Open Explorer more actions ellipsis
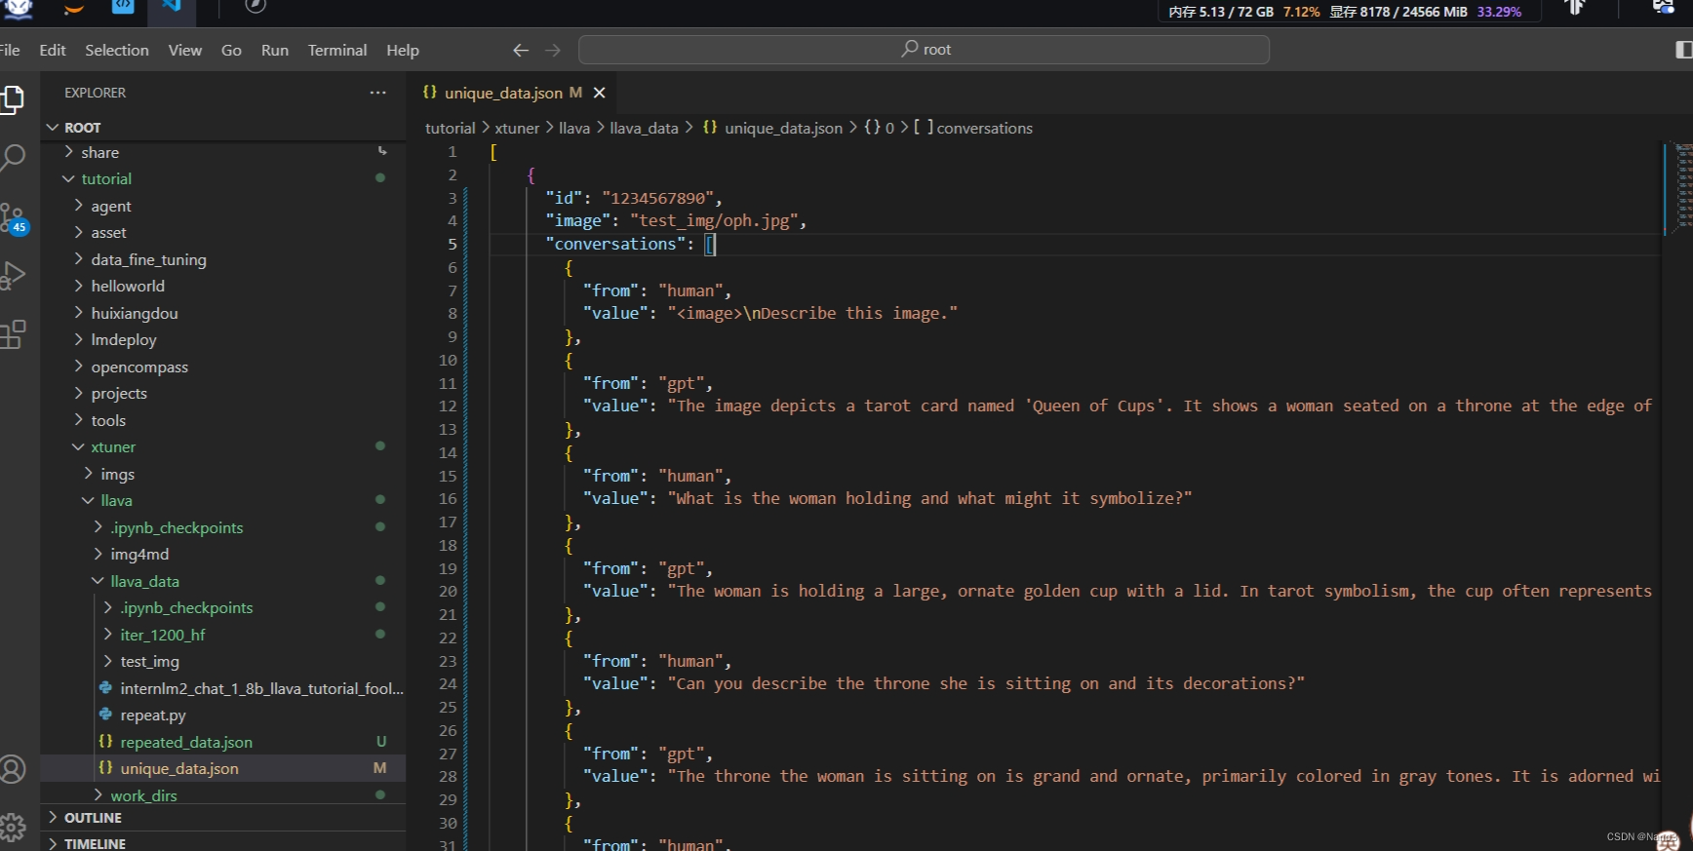This screenshot has width=1693, height=851. pos(377,93)
